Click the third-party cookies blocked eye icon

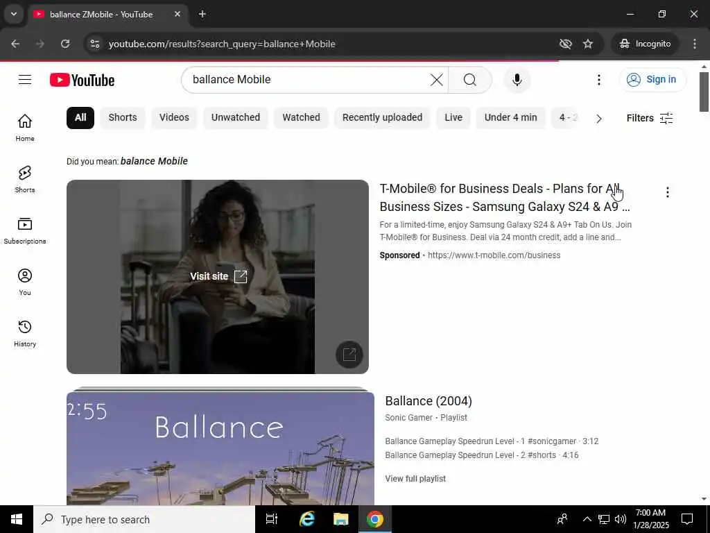[x=565, y=44]
